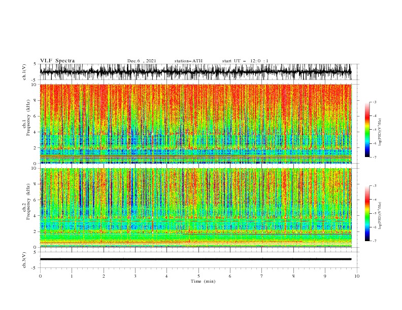This screenshot has width=402, height=310.
Task: Click the date 'Dec.6 , 2021'
Action: tap(142, 61)
